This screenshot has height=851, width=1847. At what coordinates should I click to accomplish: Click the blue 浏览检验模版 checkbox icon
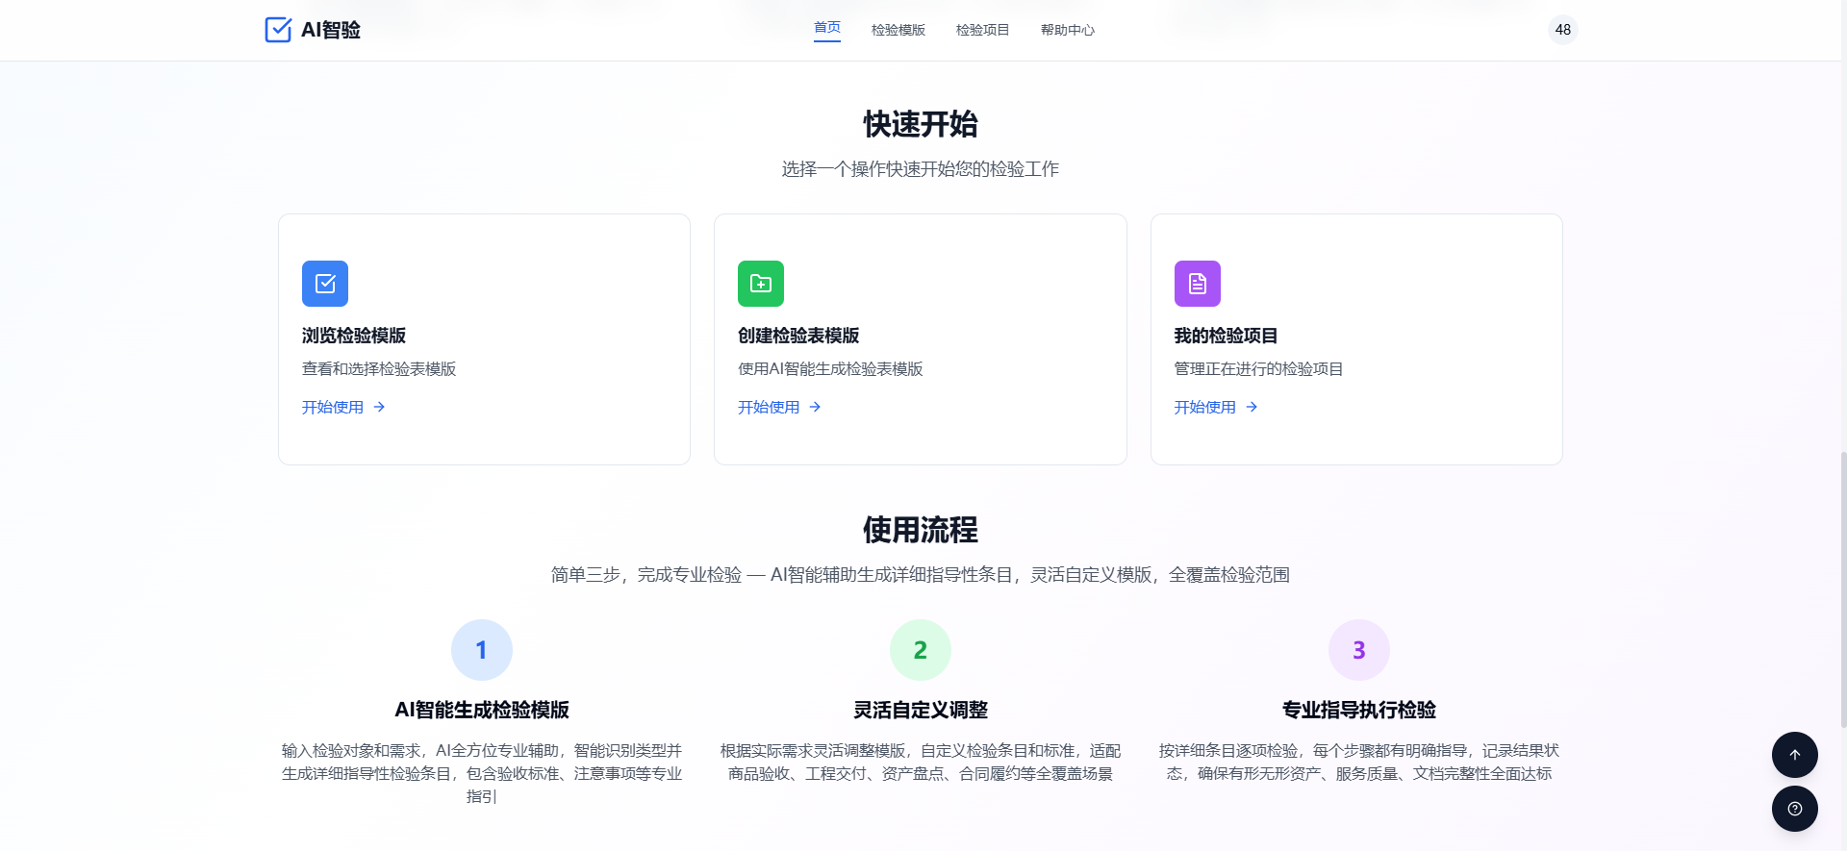(325, 284)
